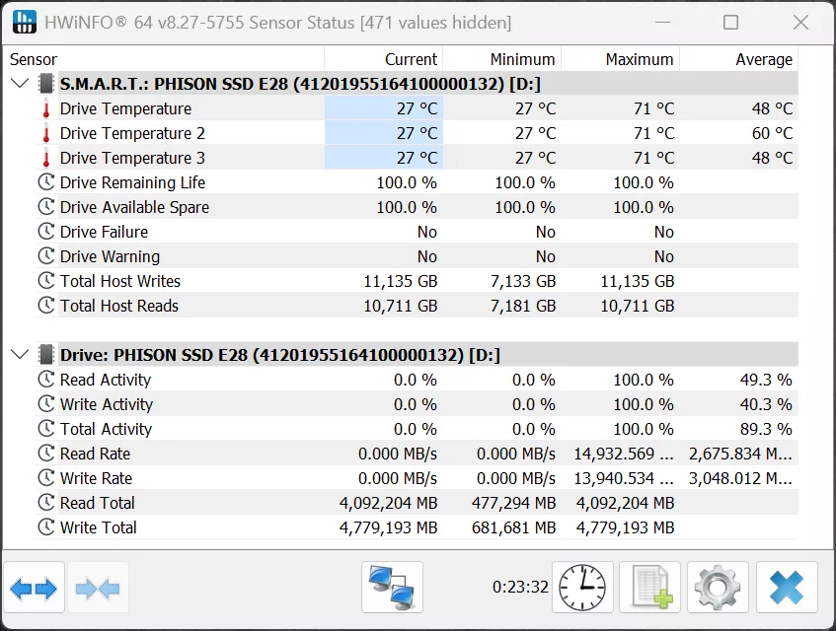Maximize the HWiNFO Sensor Status window

730,23
